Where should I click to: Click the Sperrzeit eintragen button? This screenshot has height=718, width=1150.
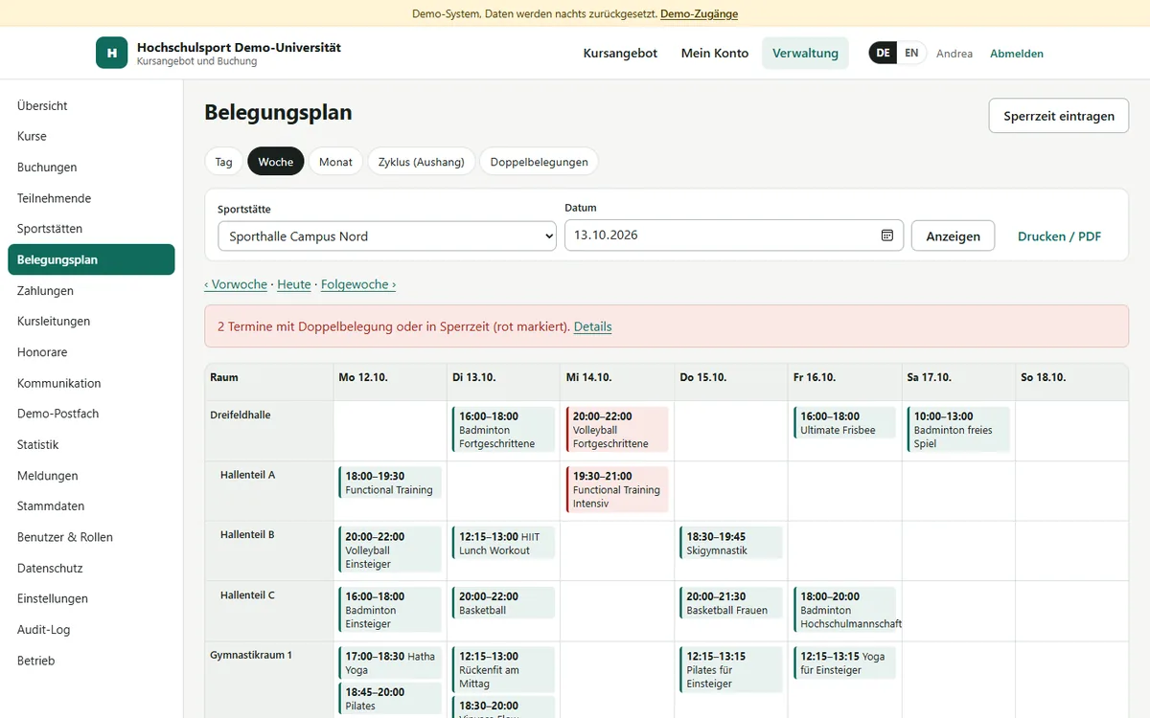1059,116
